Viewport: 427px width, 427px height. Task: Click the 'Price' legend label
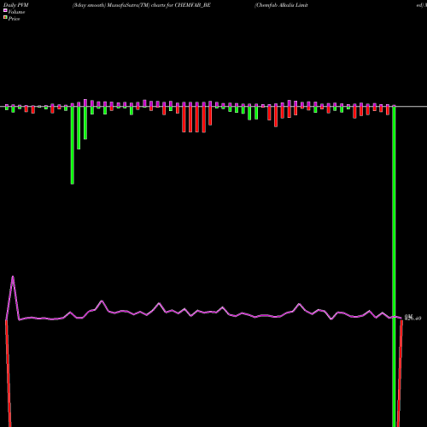click(14, 19)
